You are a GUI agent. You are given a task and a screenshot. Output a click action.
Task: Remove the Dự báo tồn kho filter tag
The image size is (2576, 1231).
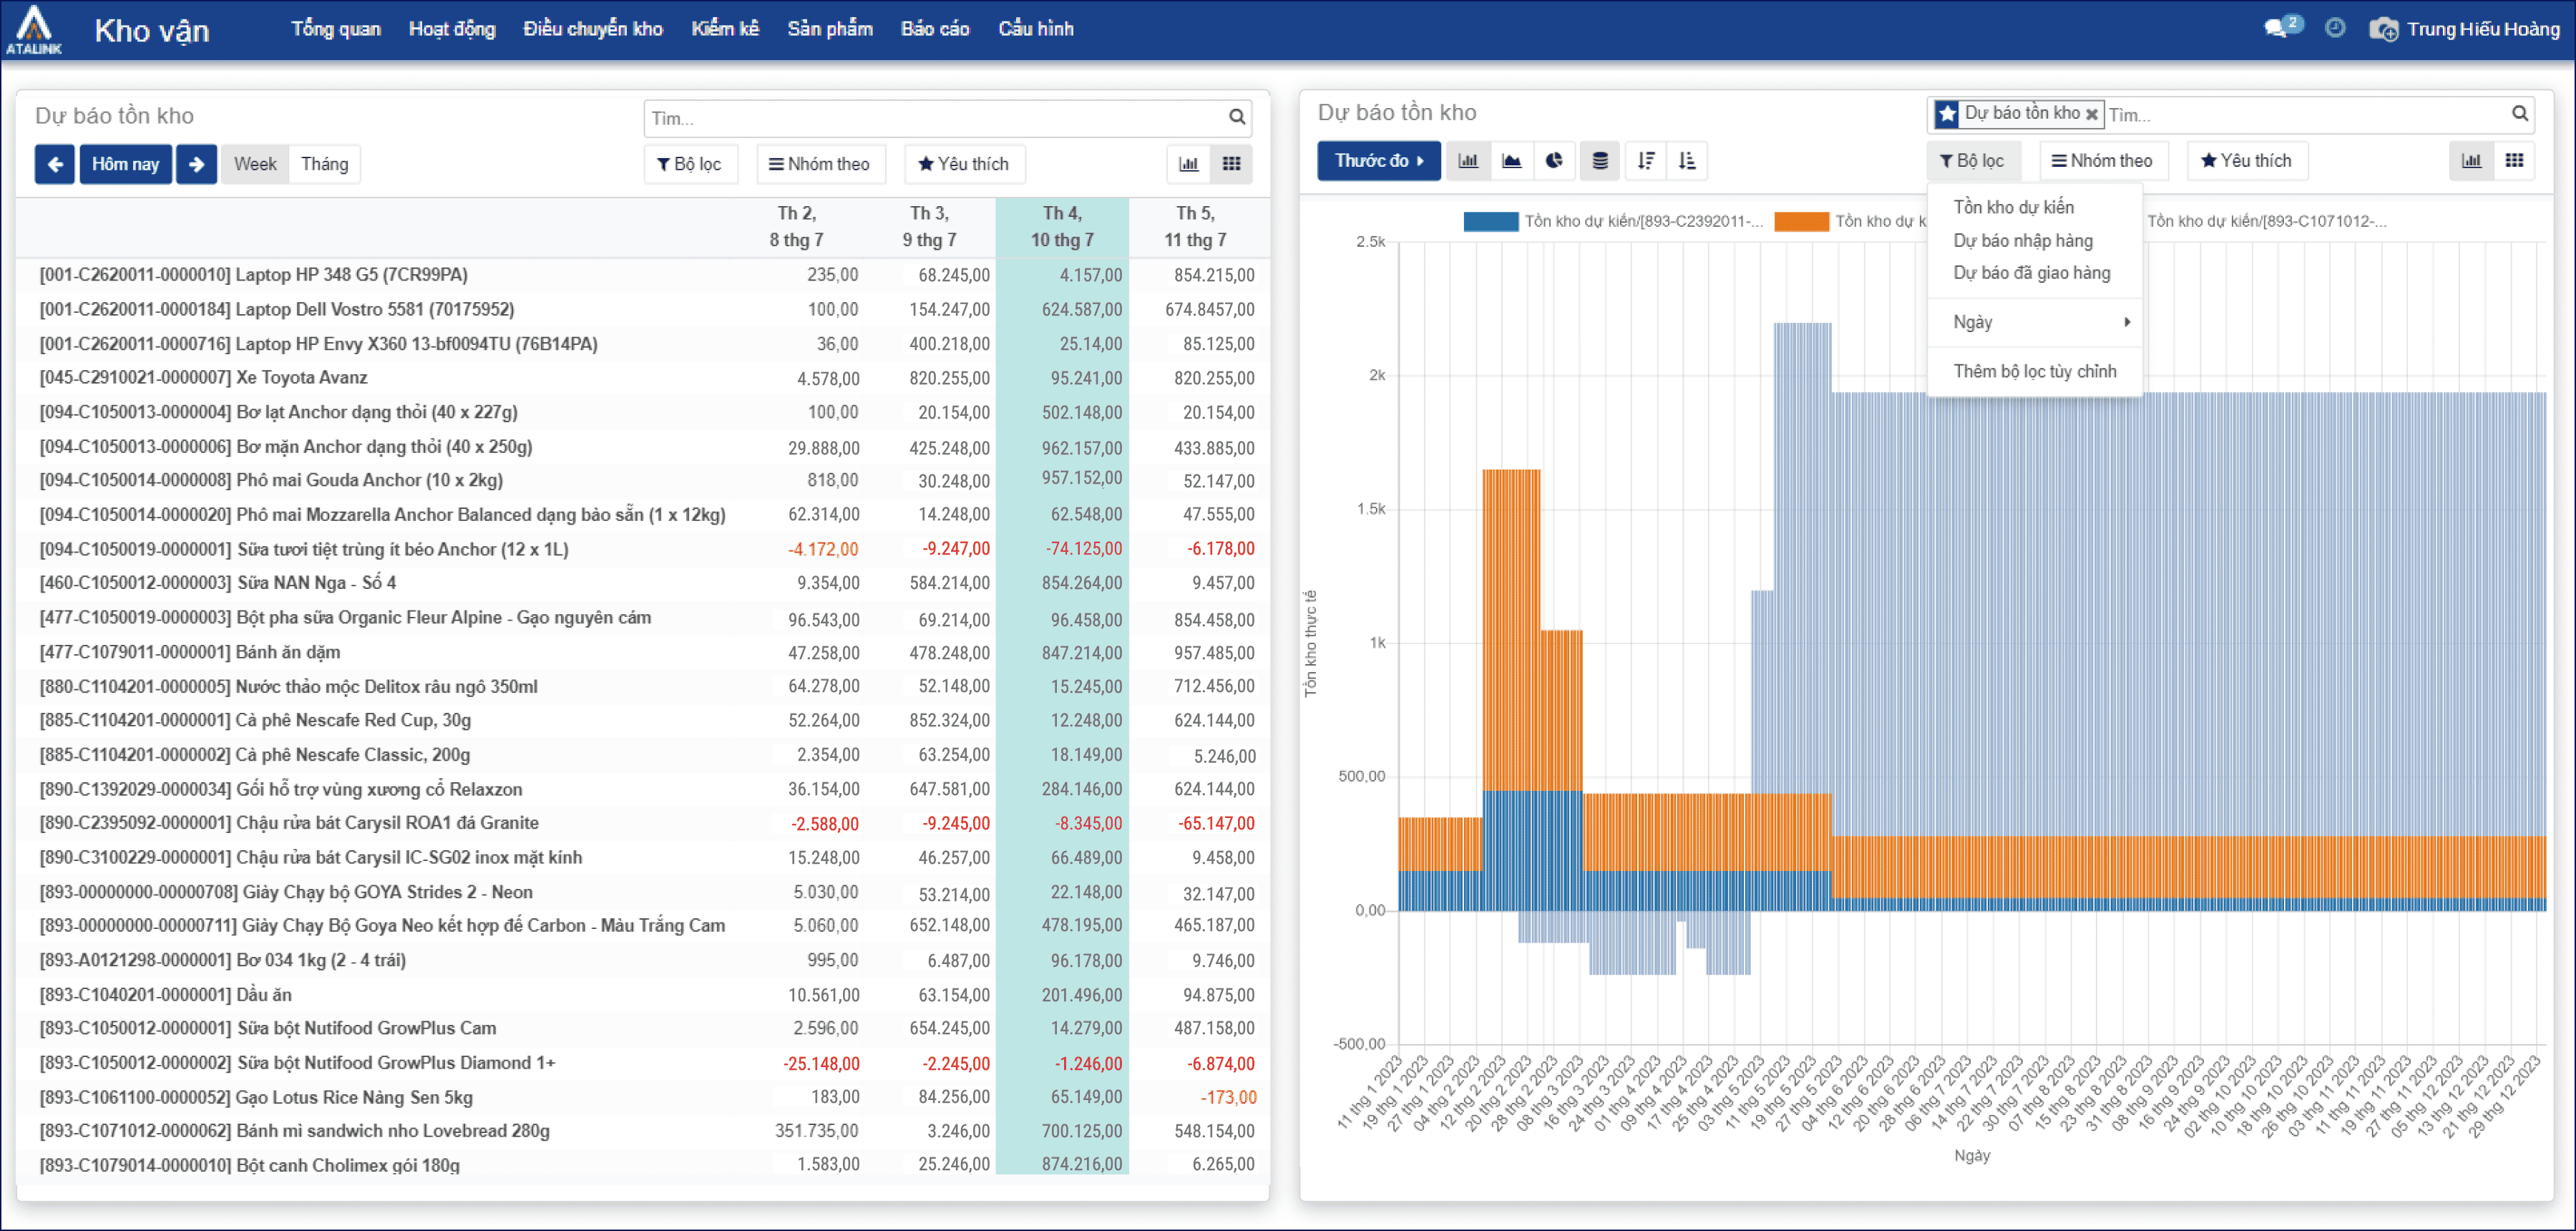(2091, 114)
